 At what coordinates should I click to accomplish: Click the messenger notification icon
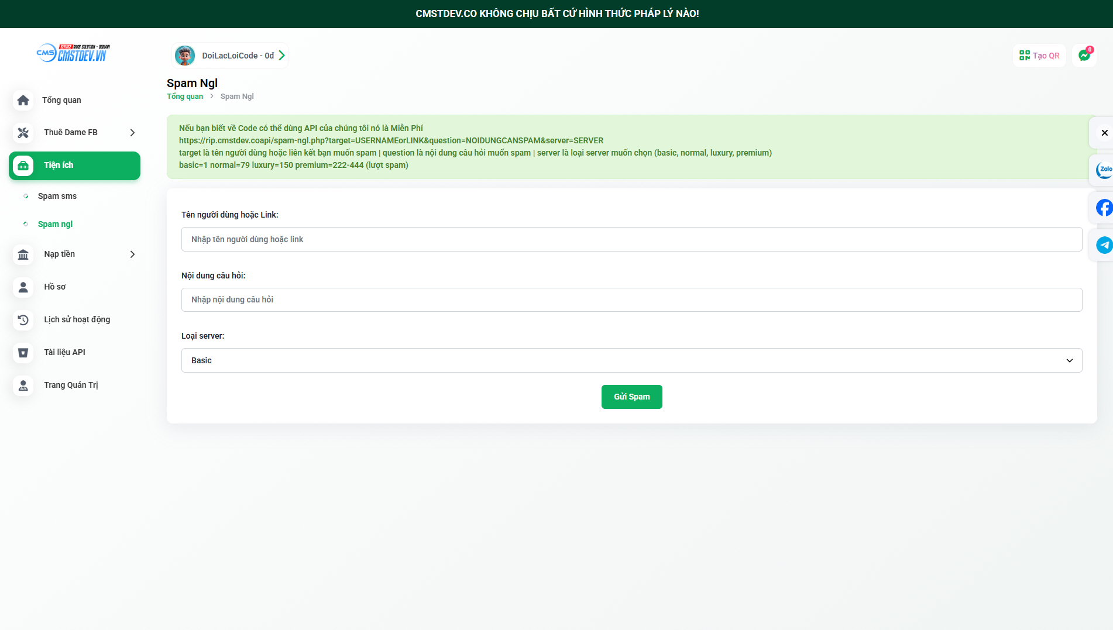click(1084, 56)
